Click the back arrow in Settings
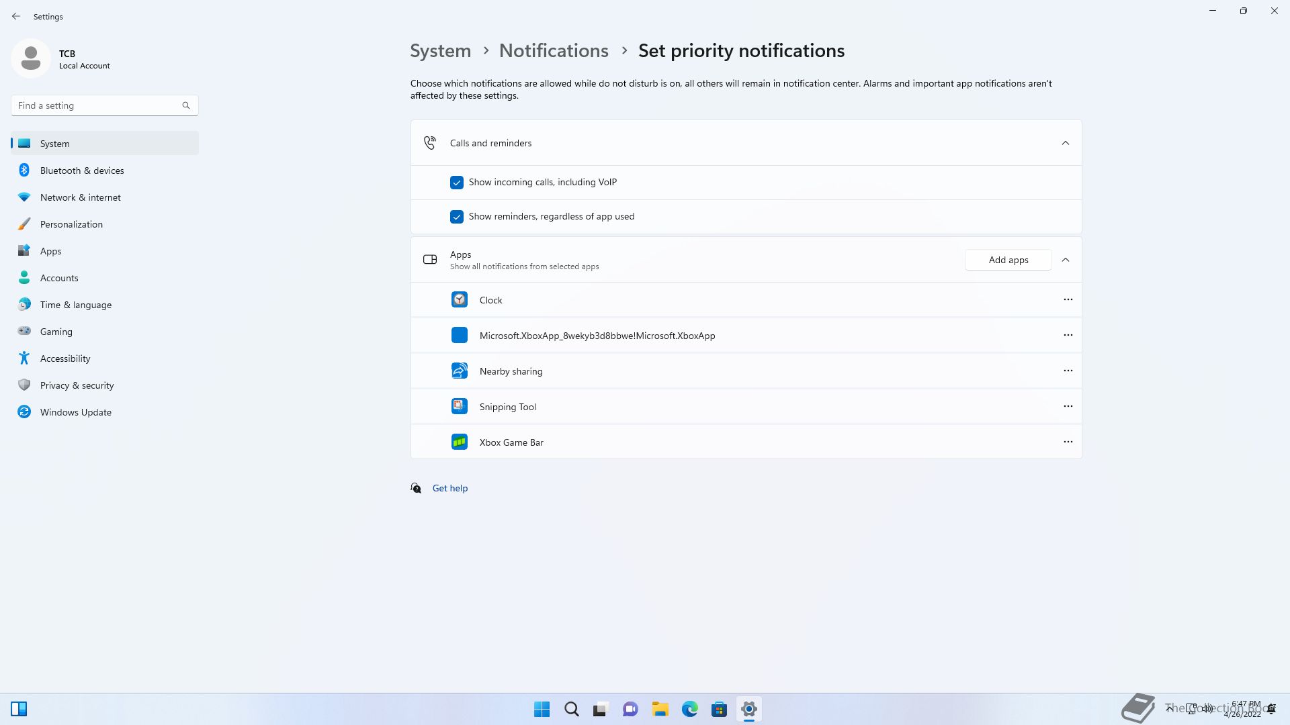Screen dimensions: 1290x725 16,16
